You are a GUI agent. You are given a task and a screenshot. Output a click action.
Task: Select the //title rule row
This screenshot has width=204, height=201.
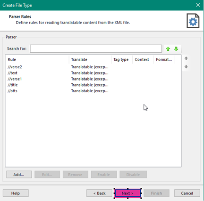pyautogui.click(x=93, y=85)
